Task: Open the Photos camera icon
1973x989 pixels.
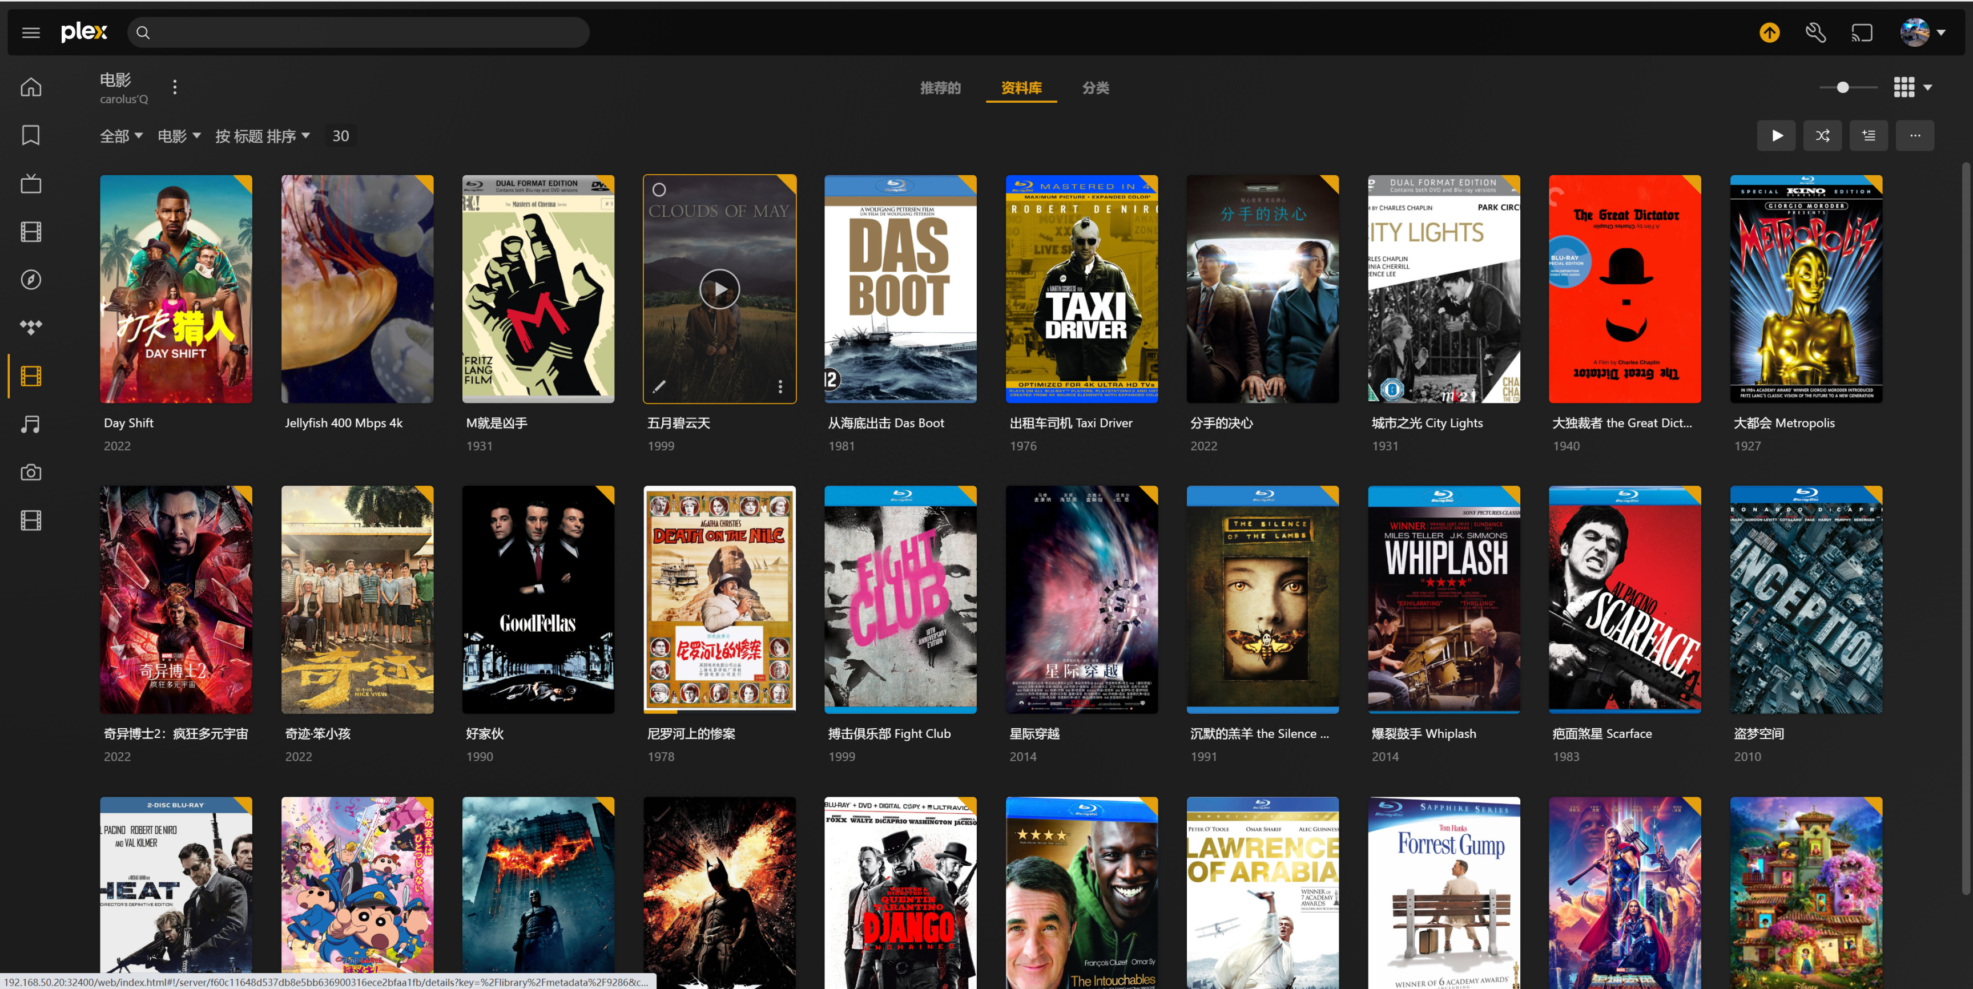Action: [x=31, y=473]
